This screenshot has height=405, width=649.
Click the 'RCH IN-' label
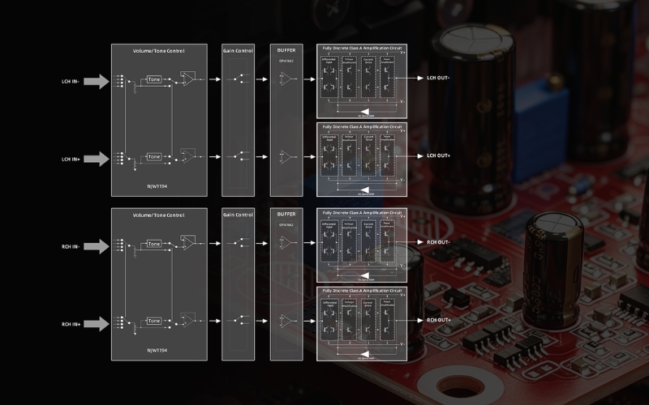(71, 247)
